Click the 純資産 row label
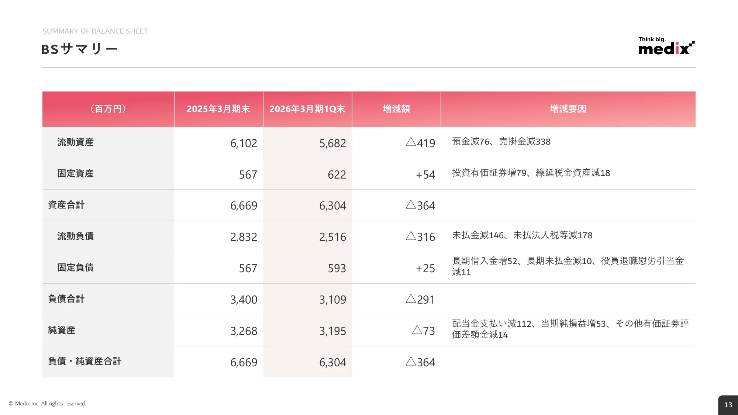Viewport: 738px width, 415px height. click(x=62, y=331)
